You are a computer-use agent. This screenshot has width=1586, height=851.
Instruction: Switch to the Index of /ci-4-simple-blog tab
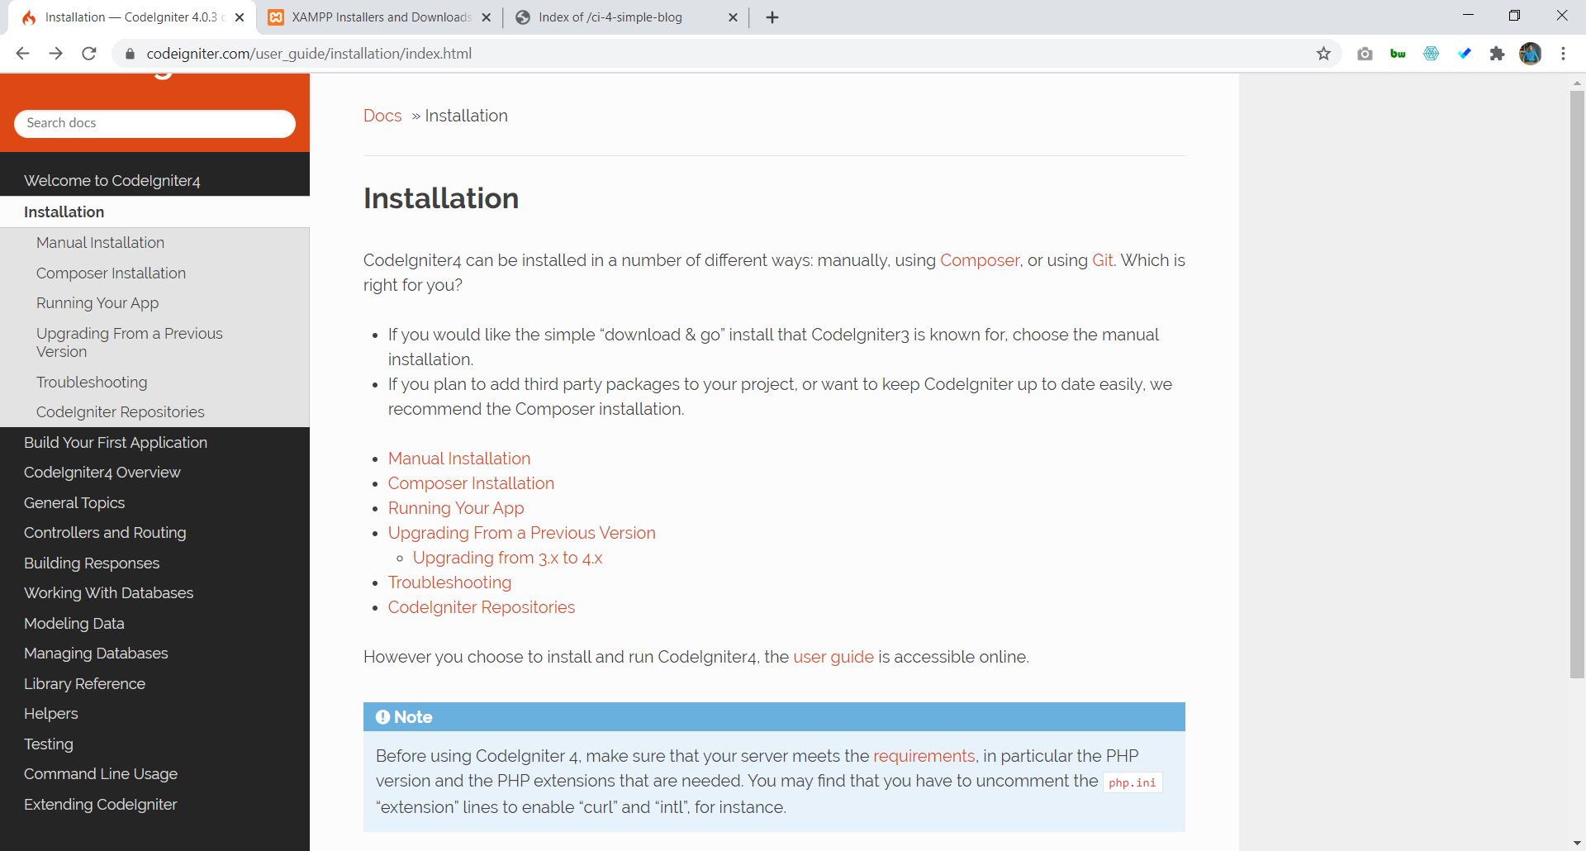(626, 17)
